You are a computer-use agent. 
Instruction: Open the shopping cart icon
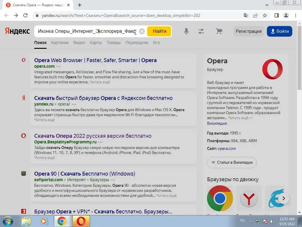219,31
